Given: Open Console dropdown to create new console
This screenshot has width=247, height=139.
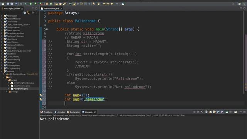Looking at the screenshot, I should point(236,112).
